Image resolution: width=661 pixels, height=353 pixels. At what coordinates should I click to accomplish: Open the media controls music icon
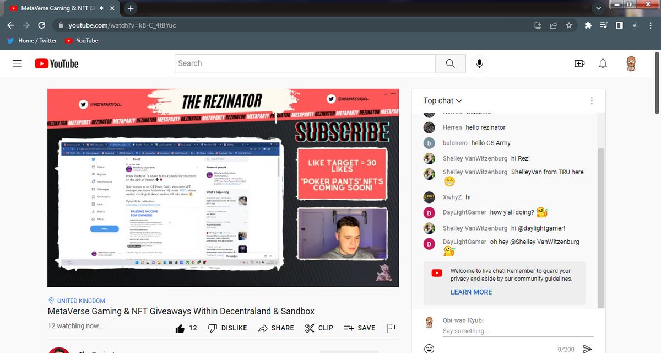point(604,25)
